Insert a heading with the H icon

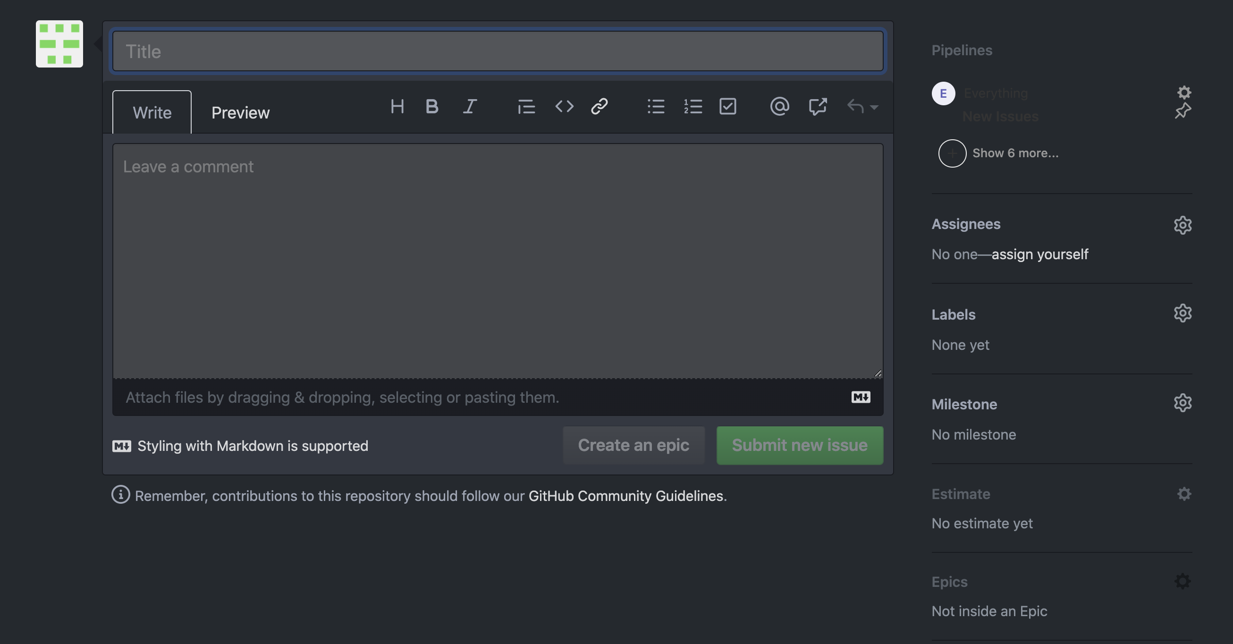[397, 106]
